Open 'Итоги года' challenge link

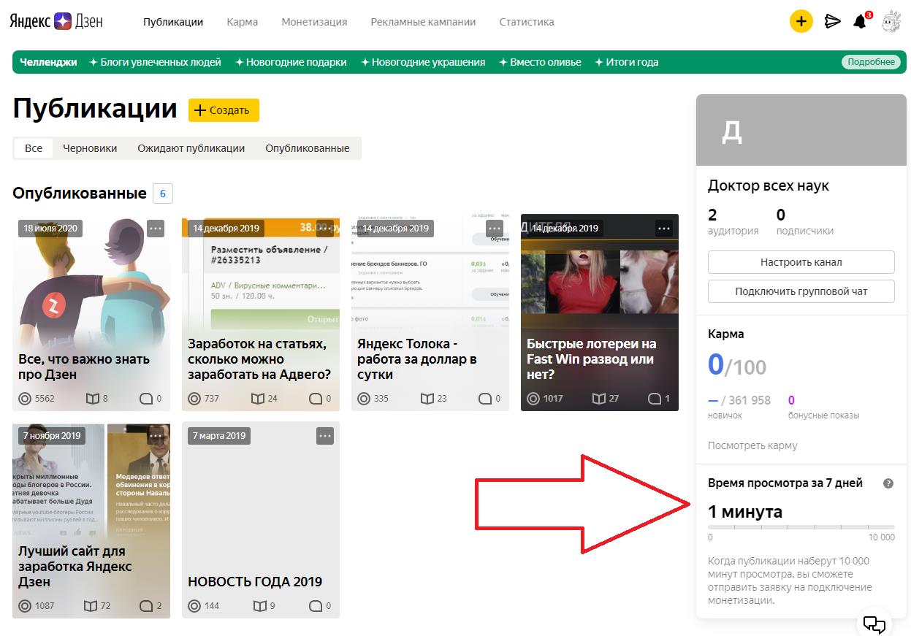[x=627, y=62]
